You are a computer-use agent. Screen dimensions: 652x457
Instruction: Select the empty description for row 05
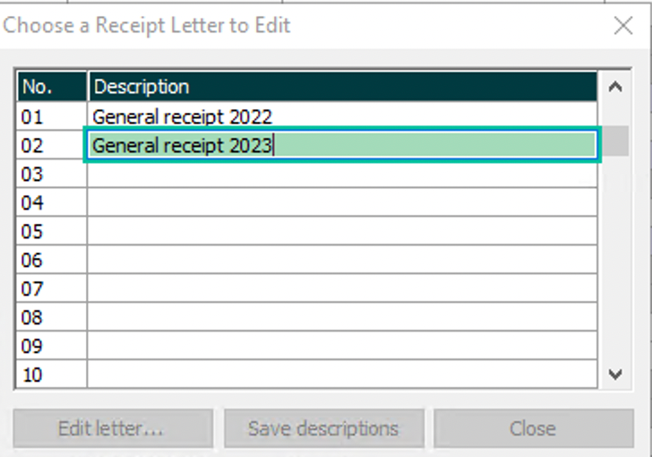point(342,231)
